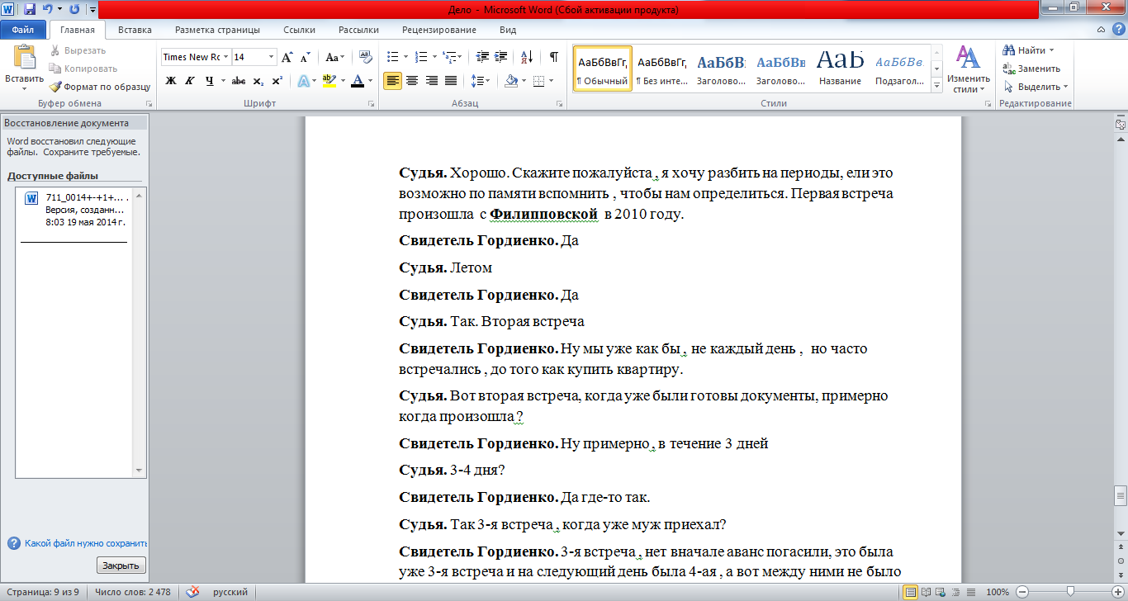The height and width of the screenshot is (601, 1128).
Task: Open the Выделить select dropdown
Action: coord(1036,87)
